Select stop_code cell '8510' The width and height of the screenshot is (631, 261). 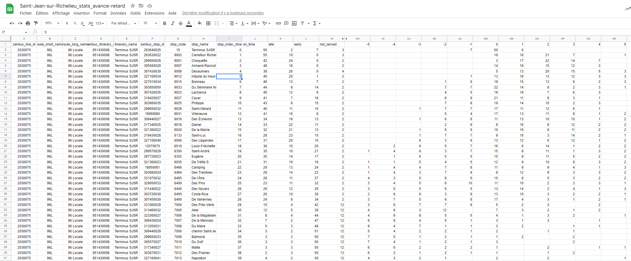coord(178,146)
